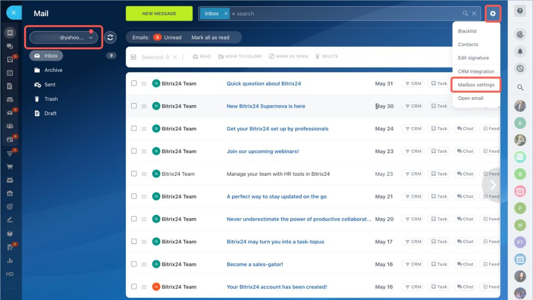Viewport: 533px width, 300px height.
Task: Open the shopping cart icon in left sidebar
Action: [x=10, y=166]
